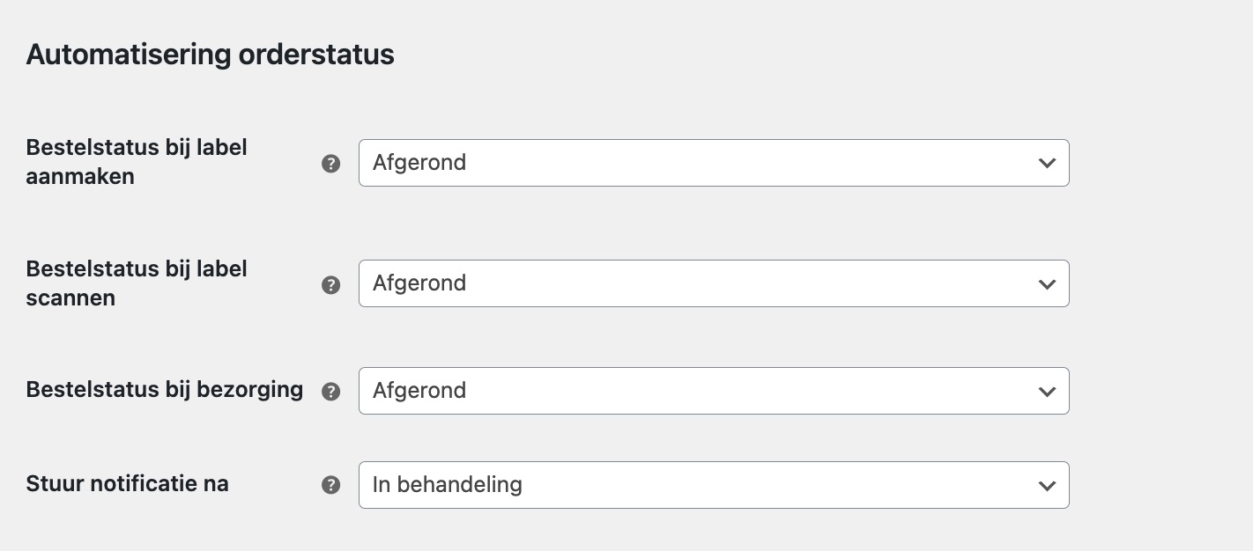Image resolution: width=1253 pixels, height=551 pixels.
Task: Click the Bestelstatus bij label scannen label
Action: pos(137,283)
